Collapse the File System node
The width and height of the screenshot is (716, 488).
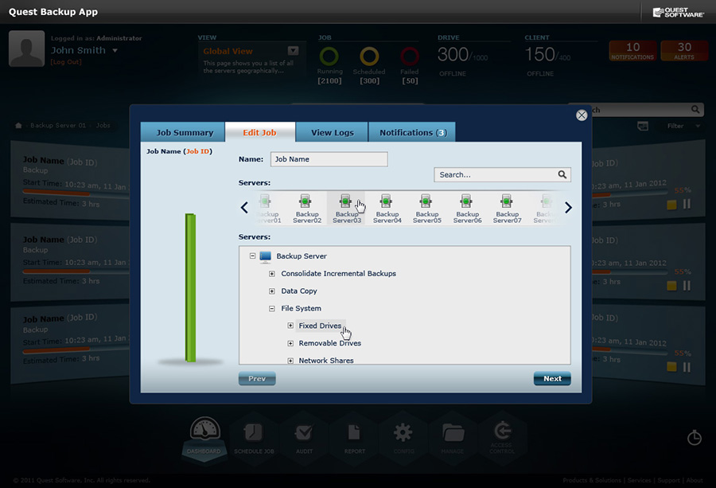(x=272, y=308)
